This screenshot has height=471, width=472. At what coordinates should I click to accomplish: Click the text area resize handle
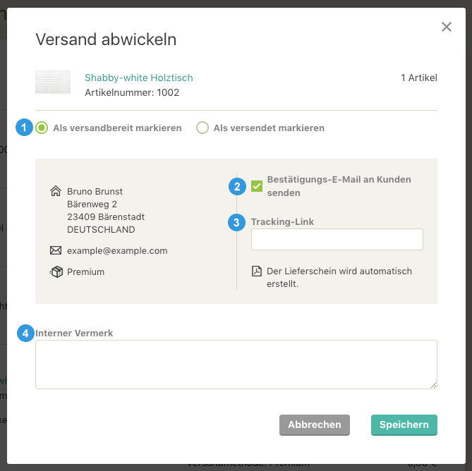(433, 385)
